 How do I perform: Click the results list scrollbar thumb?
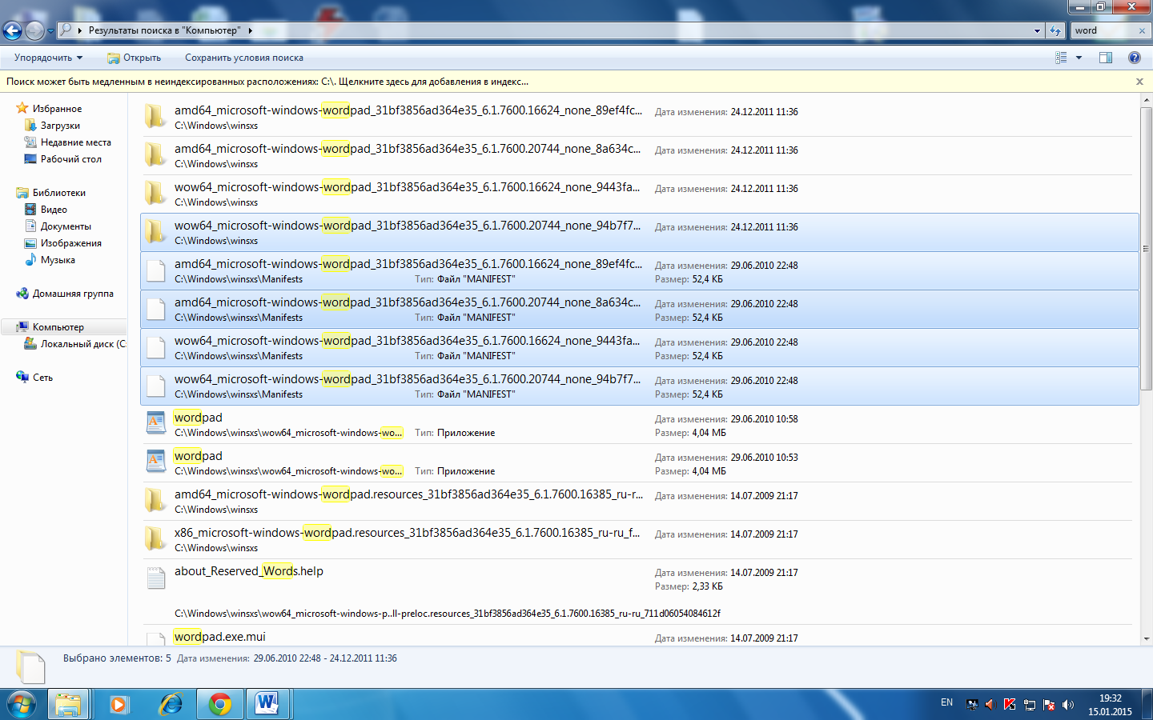tap(1146, 248)
